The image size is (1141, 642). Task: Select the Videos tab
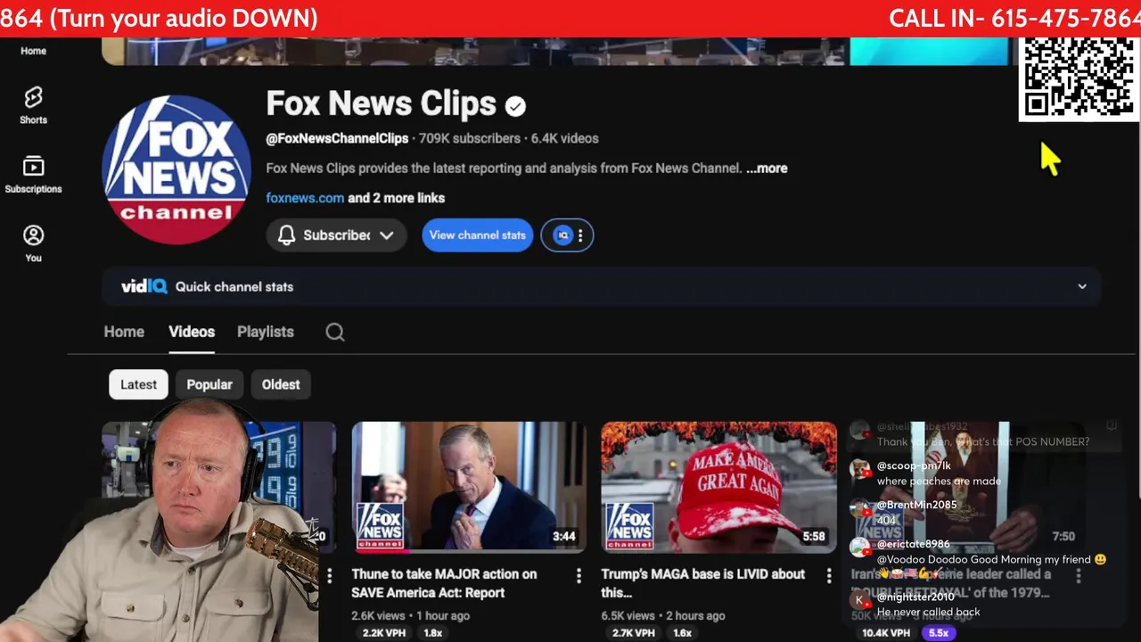pos(192,332)
